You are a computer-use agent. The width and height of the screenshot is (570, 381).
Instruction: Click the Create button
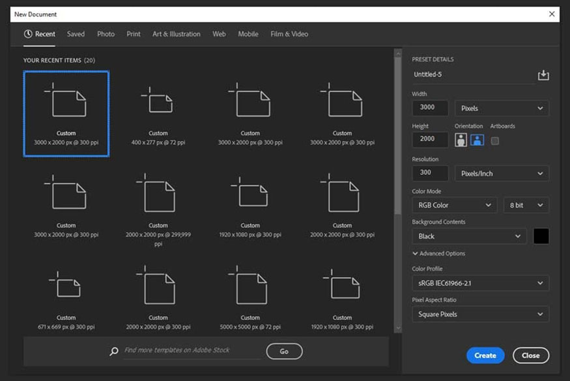coord(485,356)
